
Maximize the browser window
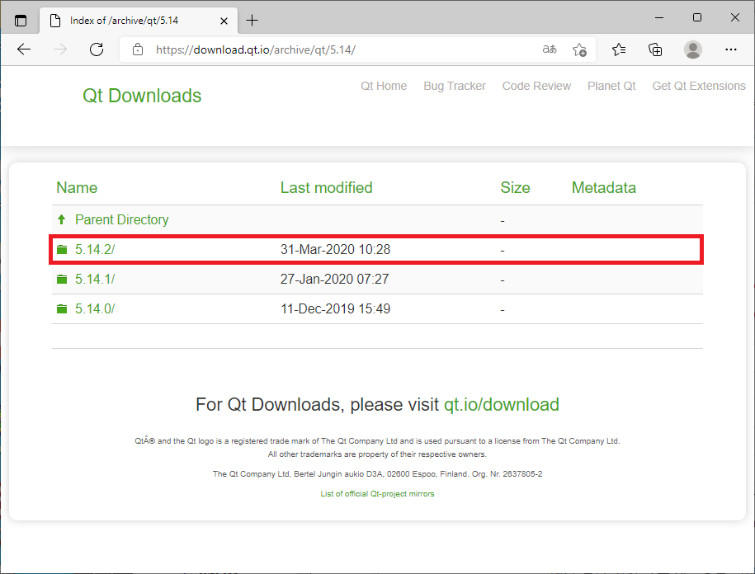[697, 17]
